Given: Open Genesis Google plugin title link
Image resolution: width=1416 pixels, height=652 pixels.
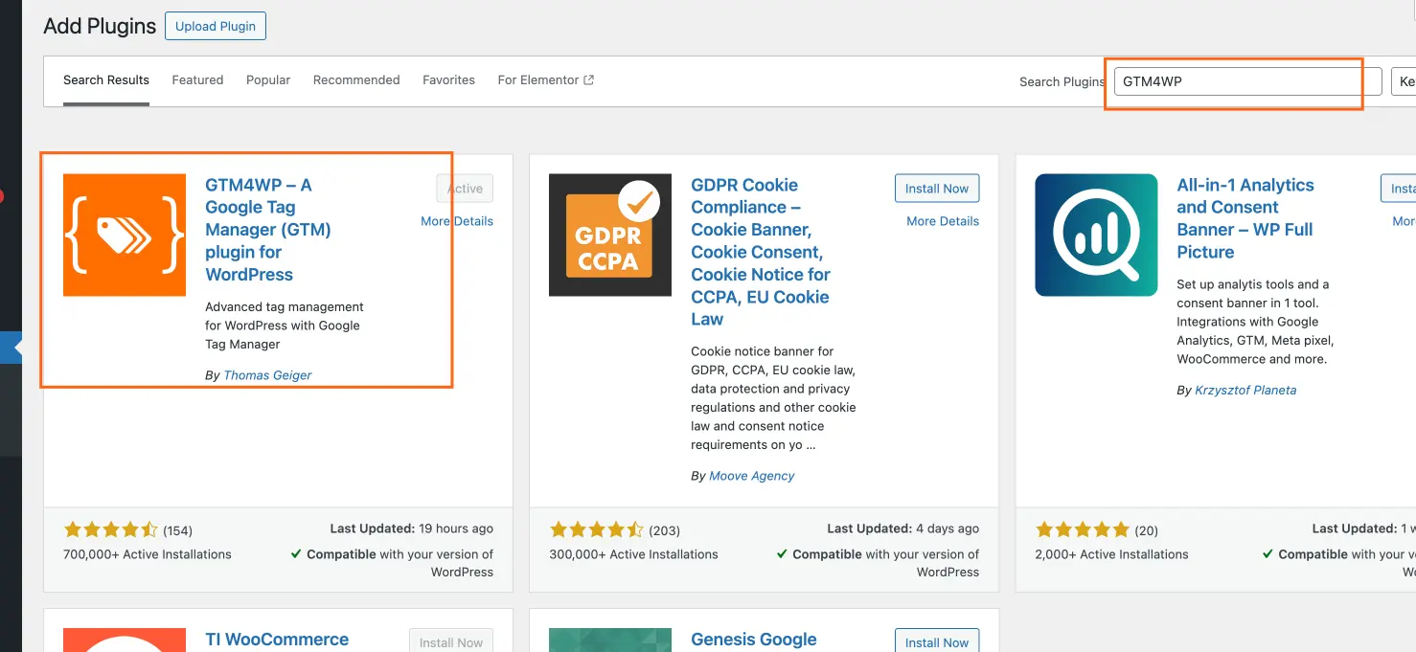Looking at the screenshot, I should point(754,640).
